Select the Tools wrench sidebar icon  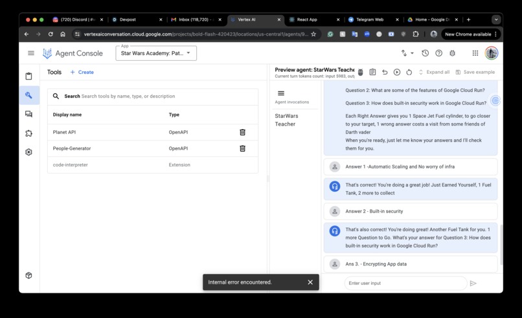[x=29, y=95]
